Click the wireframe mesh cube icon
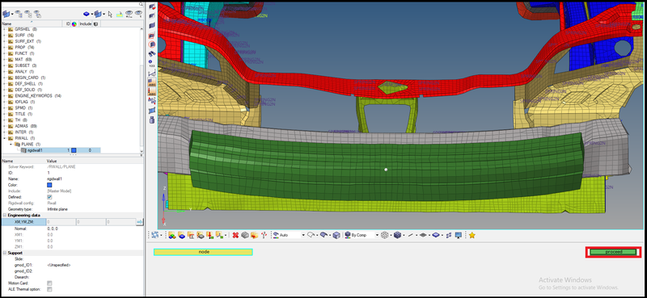 click(385, 235)
